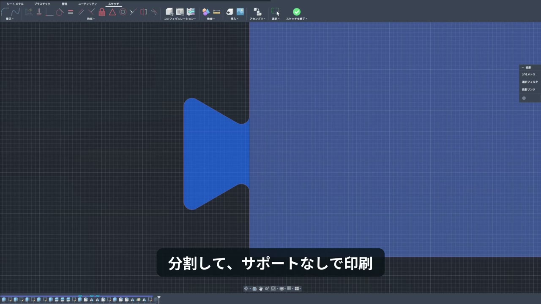Open the 修正 dropdown

(9, 19)
